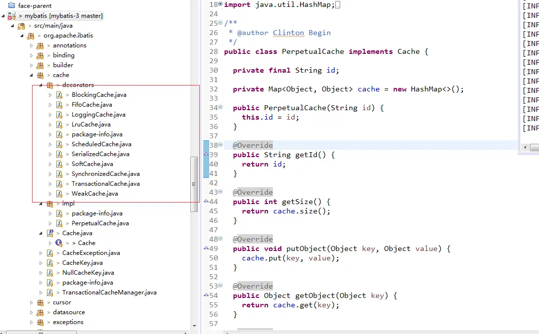
Task: Click the WeakCache.java file icon
Action: [59, 194]
